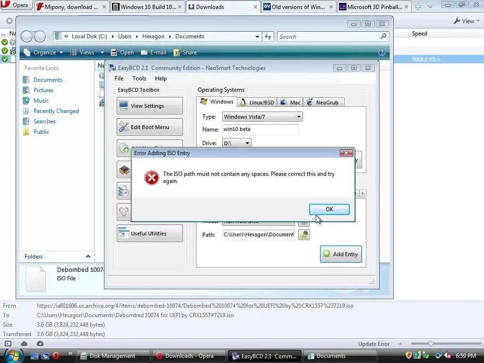The image size is (484, 363).
Task: Click Views in the Explorer toolbar
Action: (x=82, y=52)
